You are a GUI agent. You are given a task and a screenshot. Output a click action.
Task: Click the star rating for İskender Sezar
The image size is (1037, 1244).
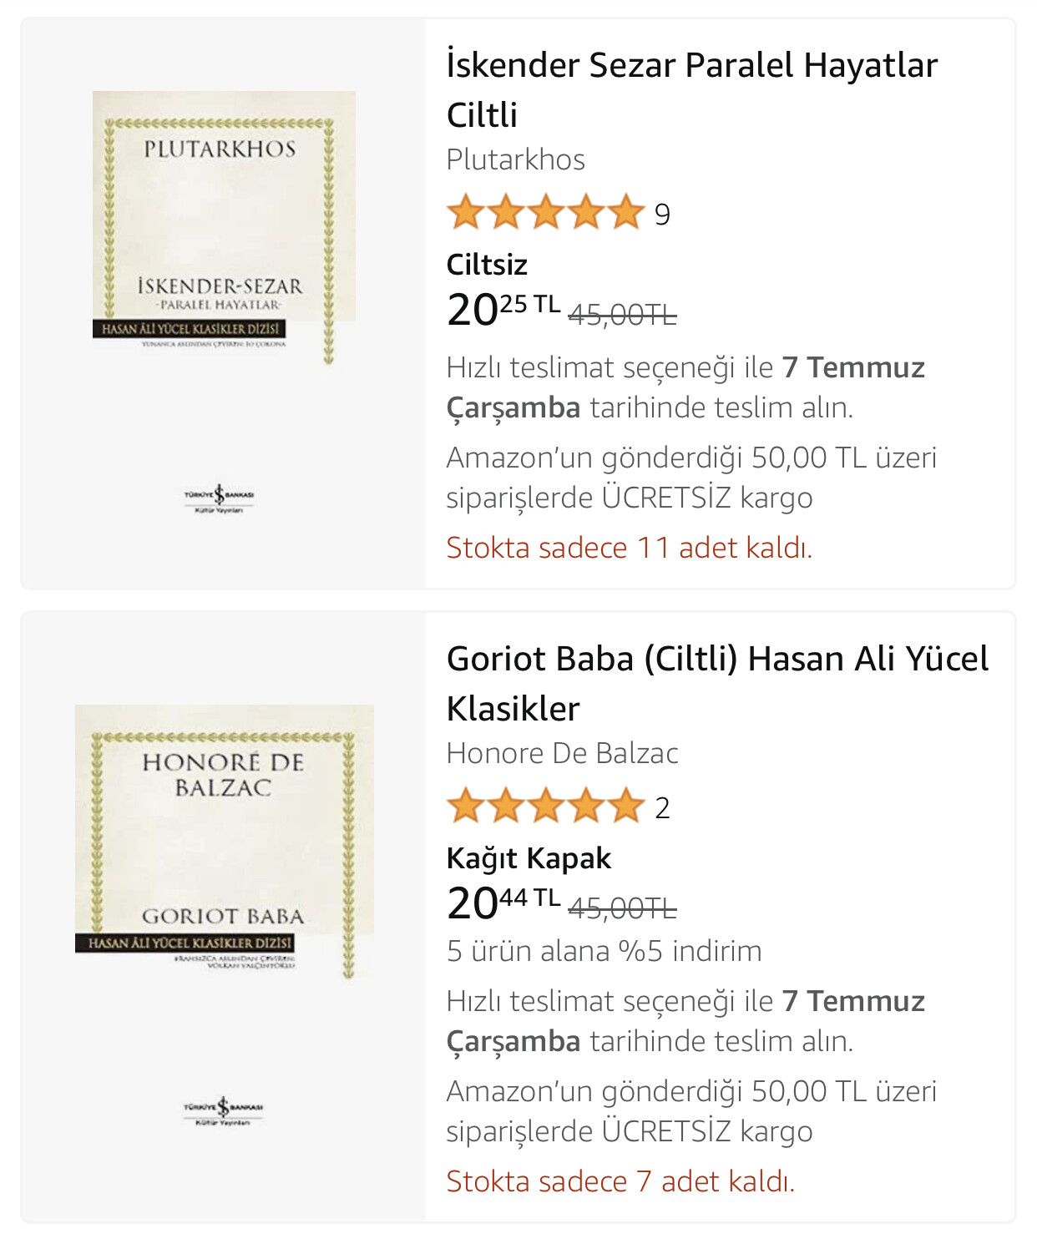[x=545, y=213]
